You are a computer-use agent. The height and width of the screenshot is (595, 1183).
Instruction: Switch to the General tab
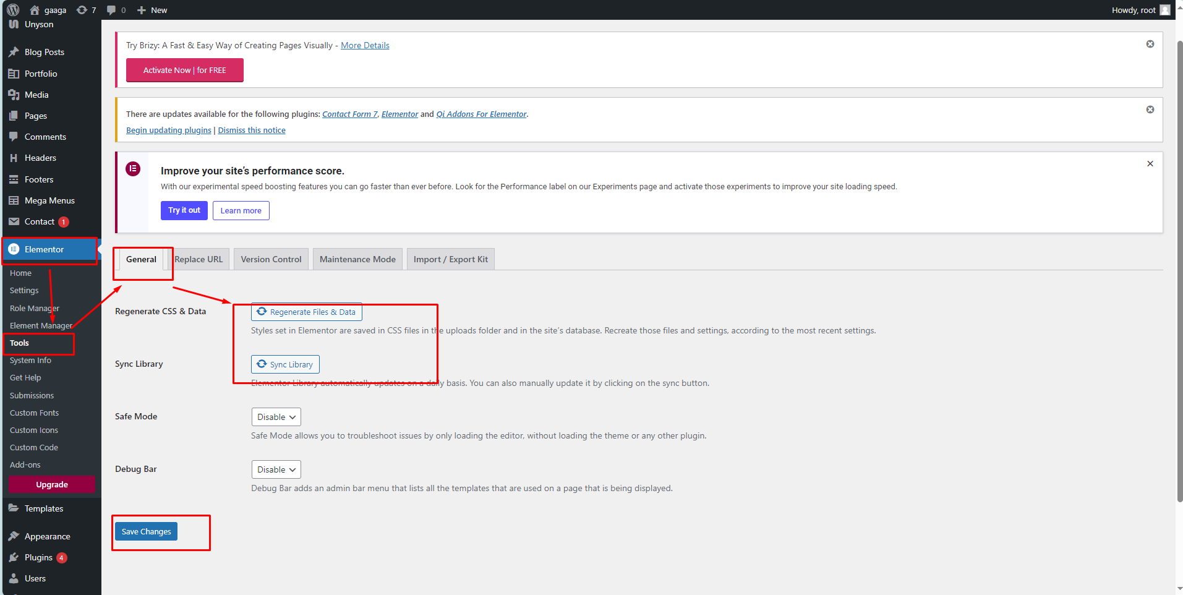click(141, 259)
